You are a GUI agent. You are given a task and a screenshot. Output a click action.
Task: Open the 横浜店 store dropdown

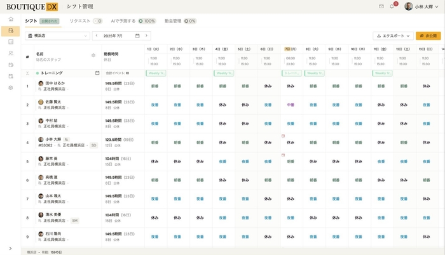[x=57, y=36]
